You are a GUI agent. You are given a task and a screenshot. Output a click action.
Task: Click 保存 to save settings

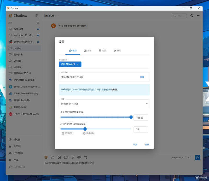click(147, 144)
